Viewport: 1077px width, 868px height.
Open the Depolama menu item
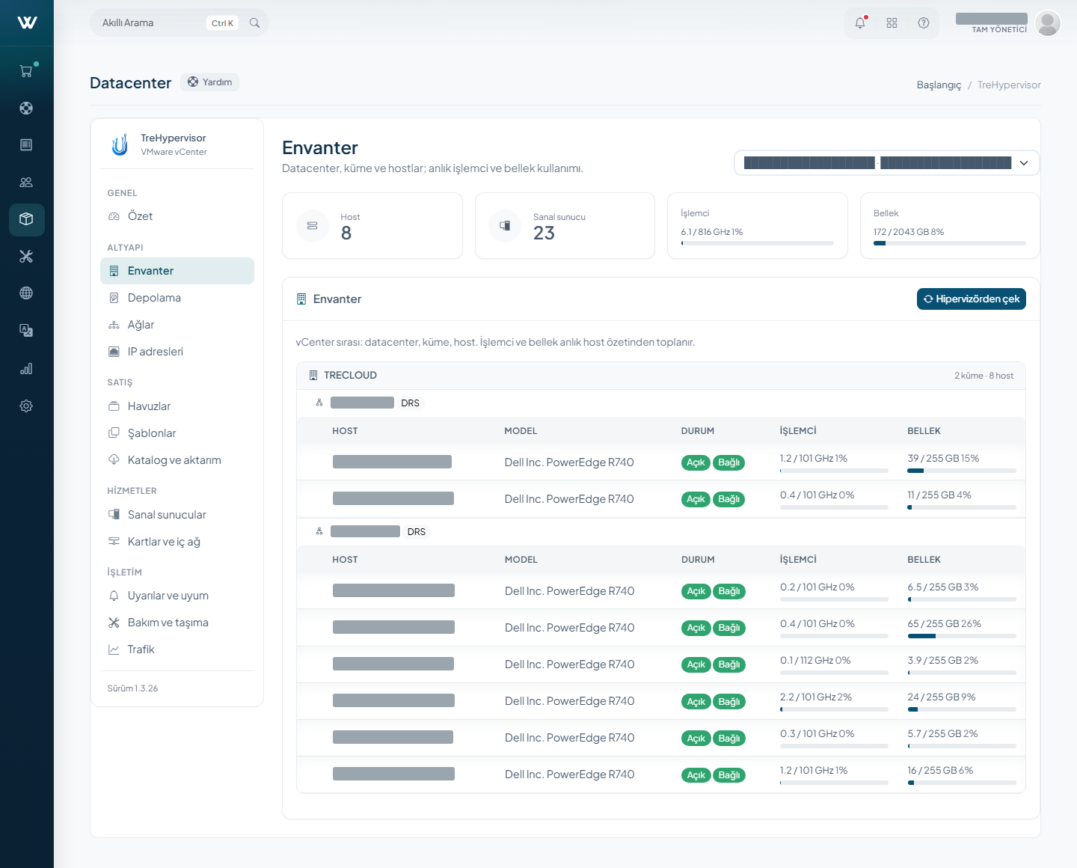177,298
